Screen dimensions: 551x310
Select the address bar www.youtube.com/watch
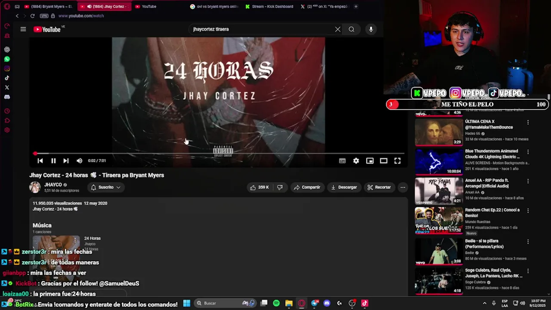[81, 16]
